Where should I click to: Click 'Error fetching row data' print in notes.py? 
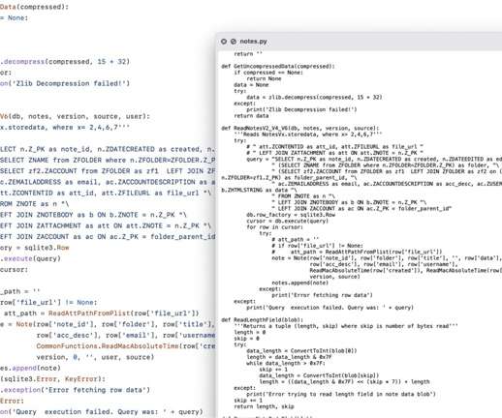tap(322, 295)
